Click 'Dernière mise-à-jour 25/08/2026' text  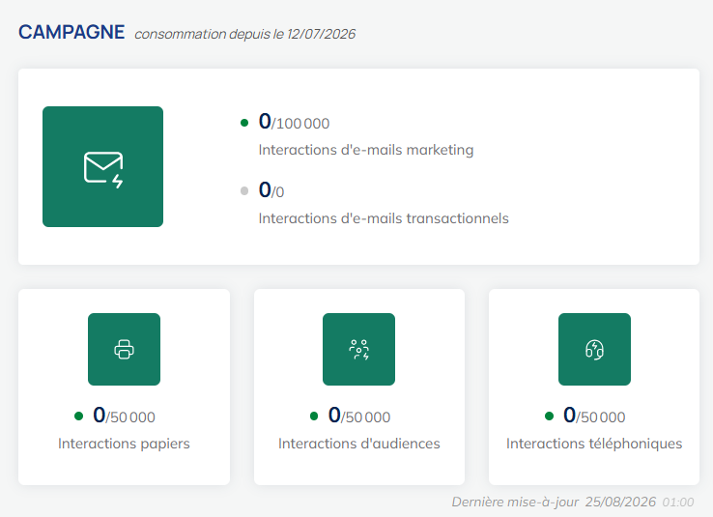554,502
